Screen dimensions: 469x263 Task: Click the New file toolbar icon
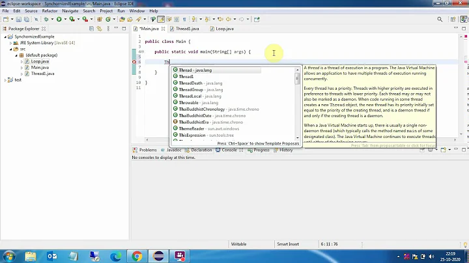tap(6, 20)
